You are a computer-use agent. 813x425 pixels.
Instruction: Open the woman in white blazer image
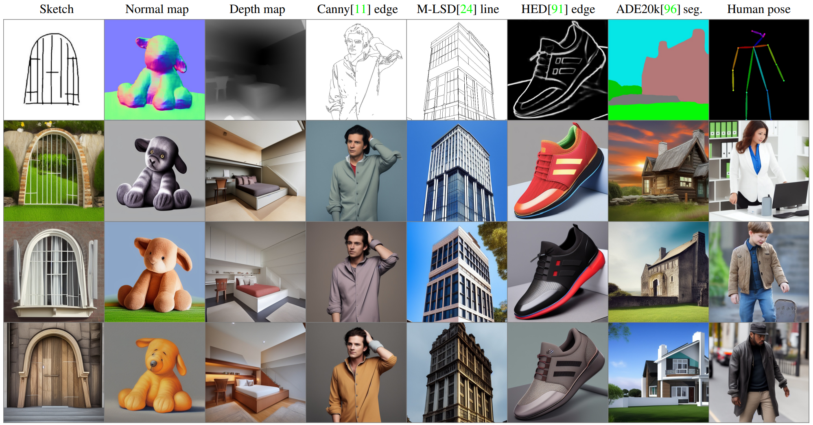[x=759, y=171]
